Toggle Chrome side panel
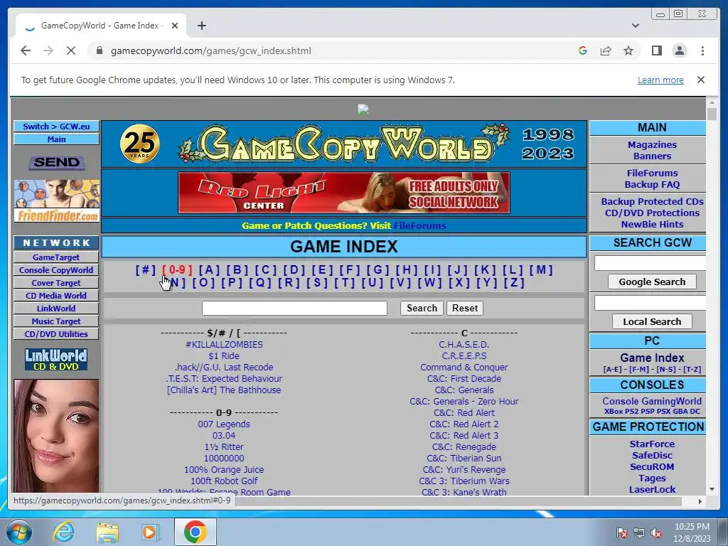This screenshot has width=728, height=546. click(656, 50)
